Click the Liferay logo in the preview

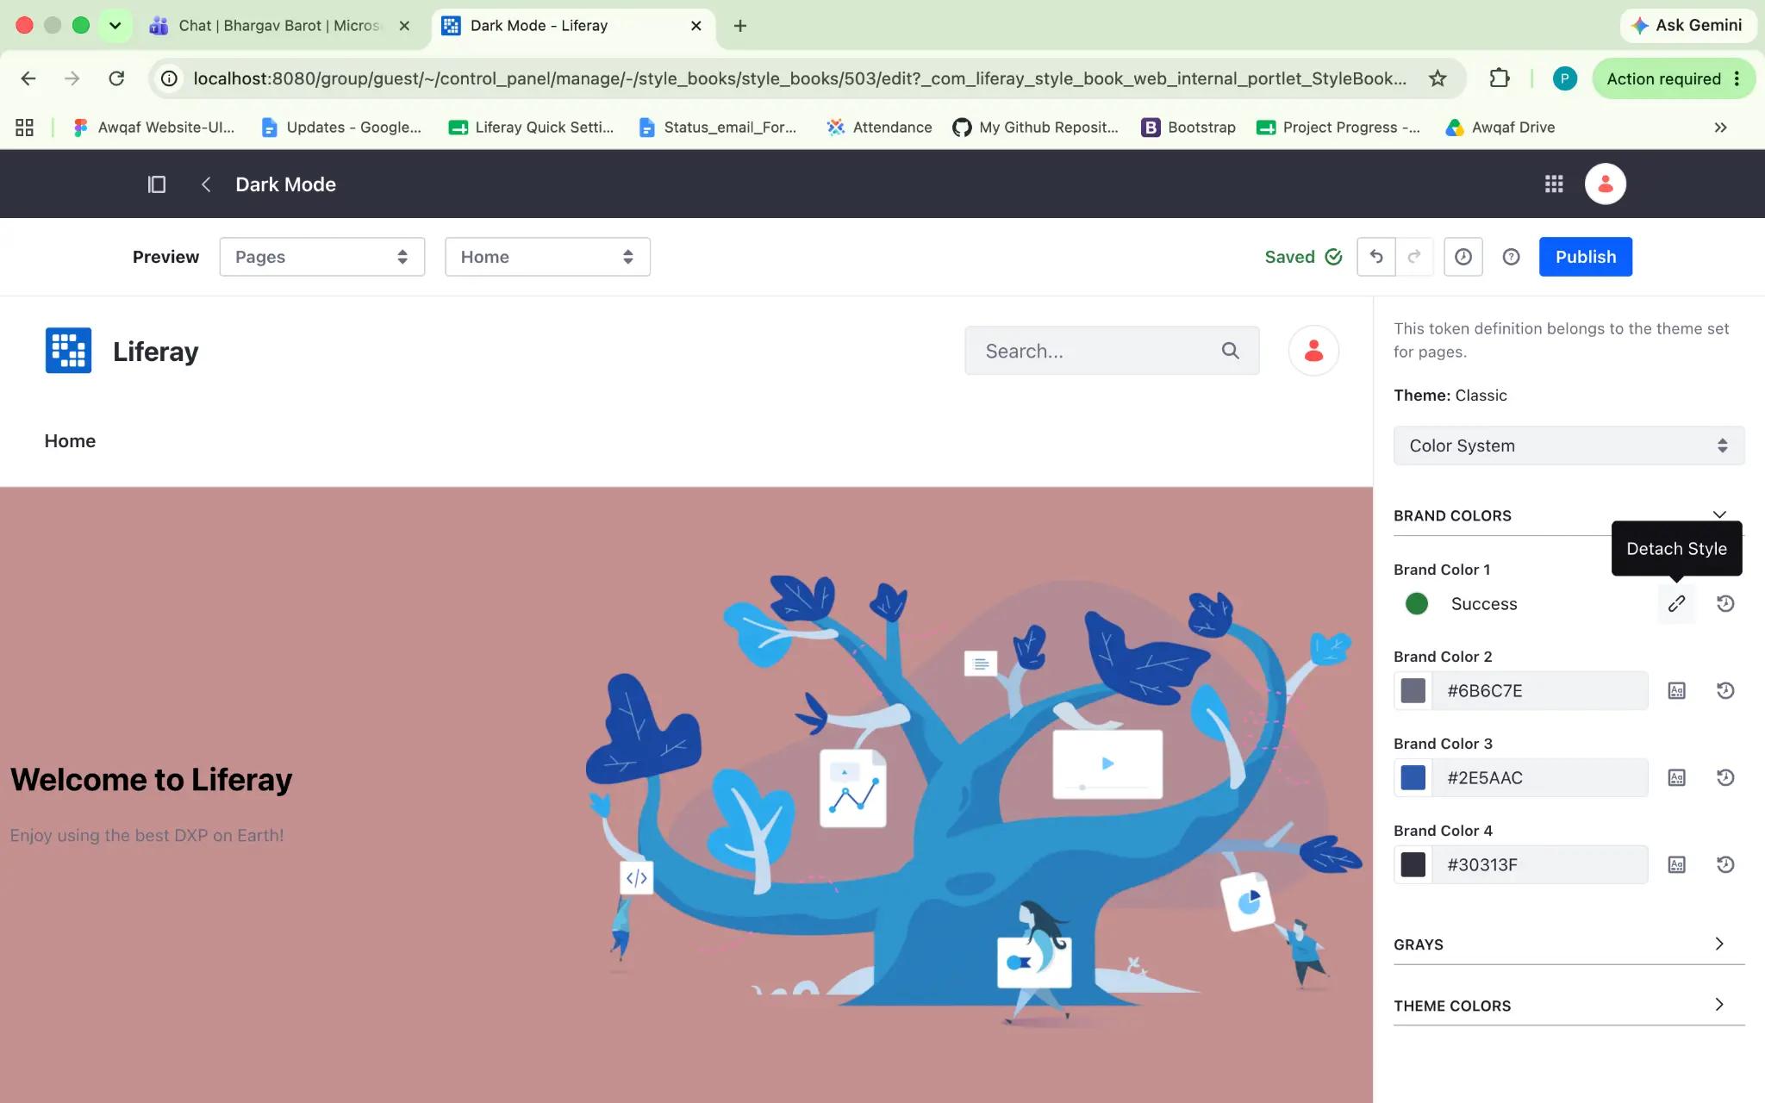point(69,351)
